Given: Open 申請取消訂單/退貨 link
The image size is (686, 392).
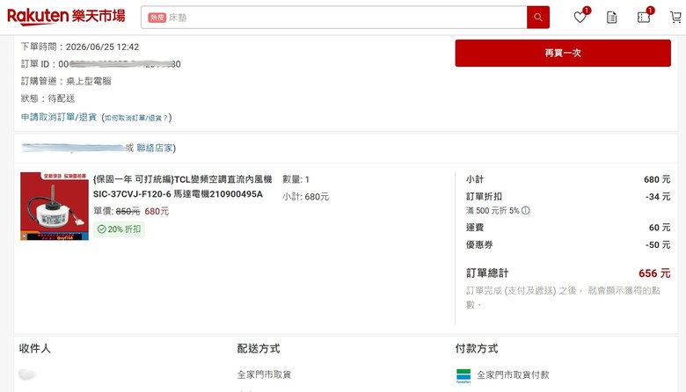Looking at the screenshot, I should pos(59,117).
